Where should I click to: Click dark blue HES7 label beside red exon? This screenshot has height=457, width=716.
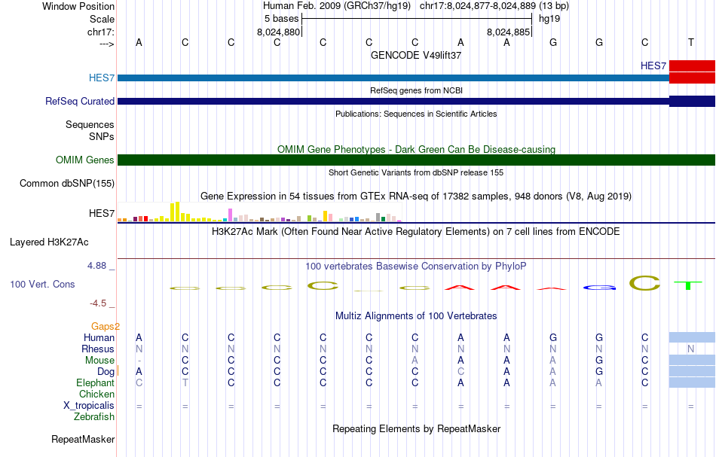[653, 66]
